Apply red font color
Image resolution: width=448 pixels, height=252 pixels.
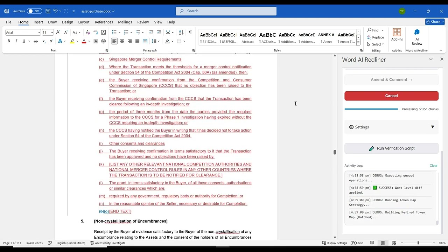tap(84, 41)
